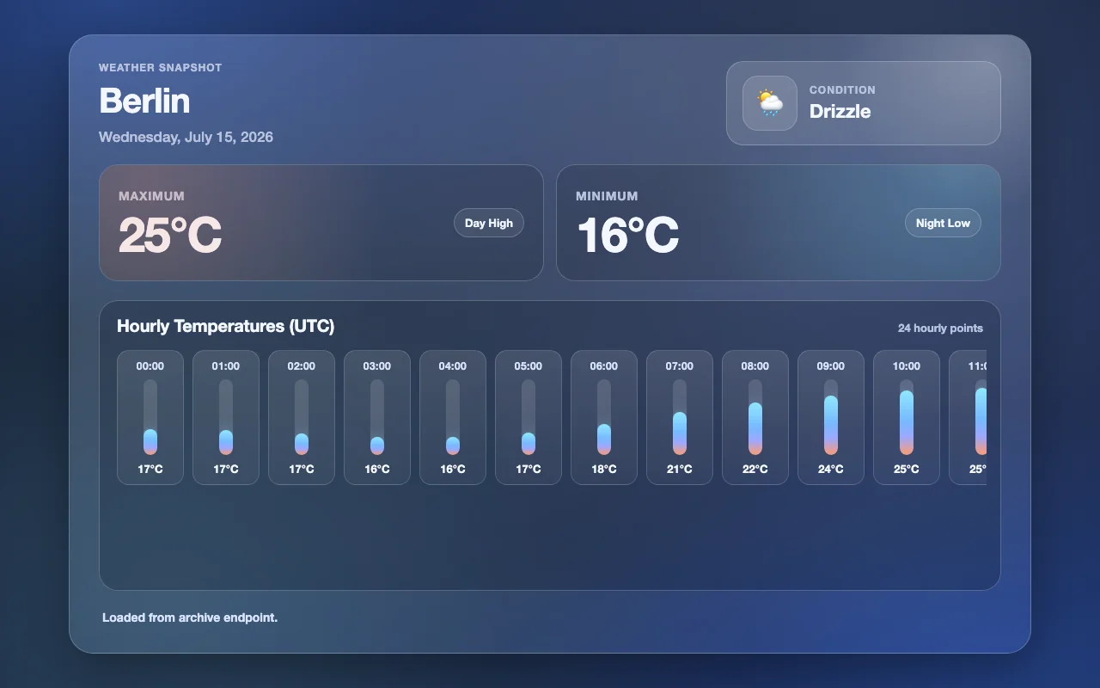Viewport: 1100px width, 688px height.
Task: Click the Hourly Temperatures (UTC) heading
Action: click(x=225, y=326)
